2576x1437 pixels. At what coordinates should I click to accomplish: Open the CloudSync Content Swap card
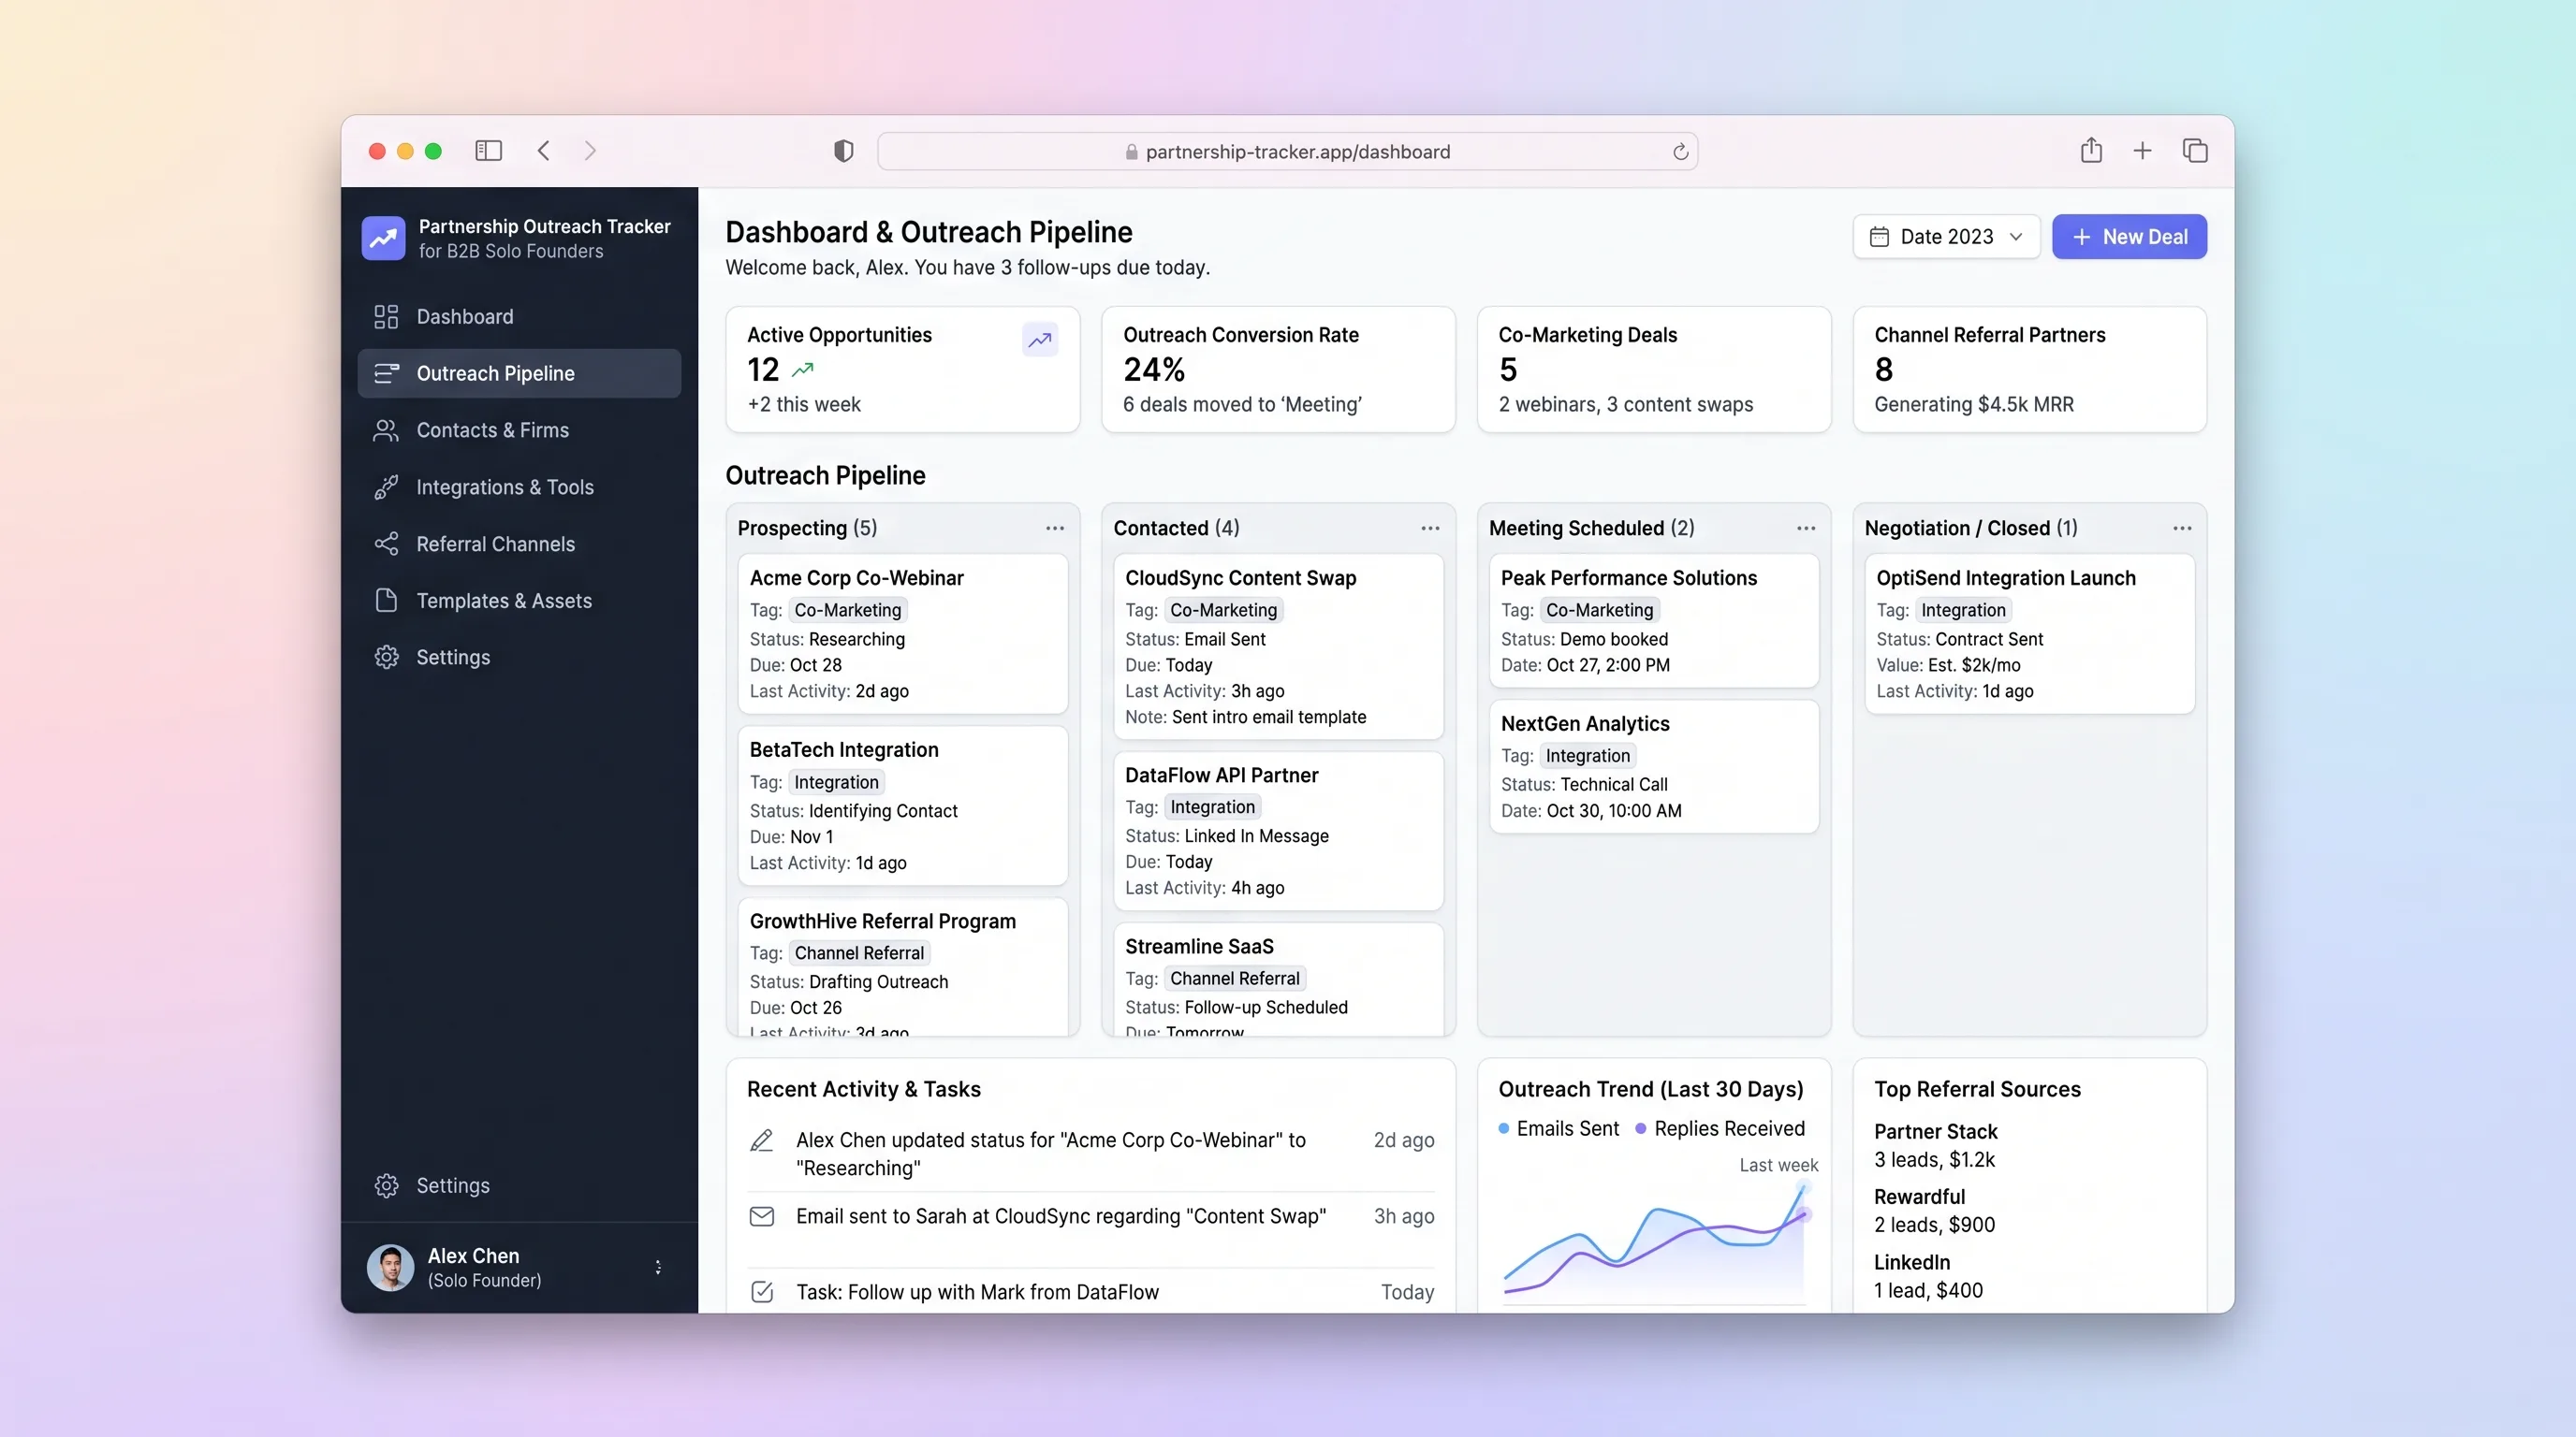[x=1278, y=646]
